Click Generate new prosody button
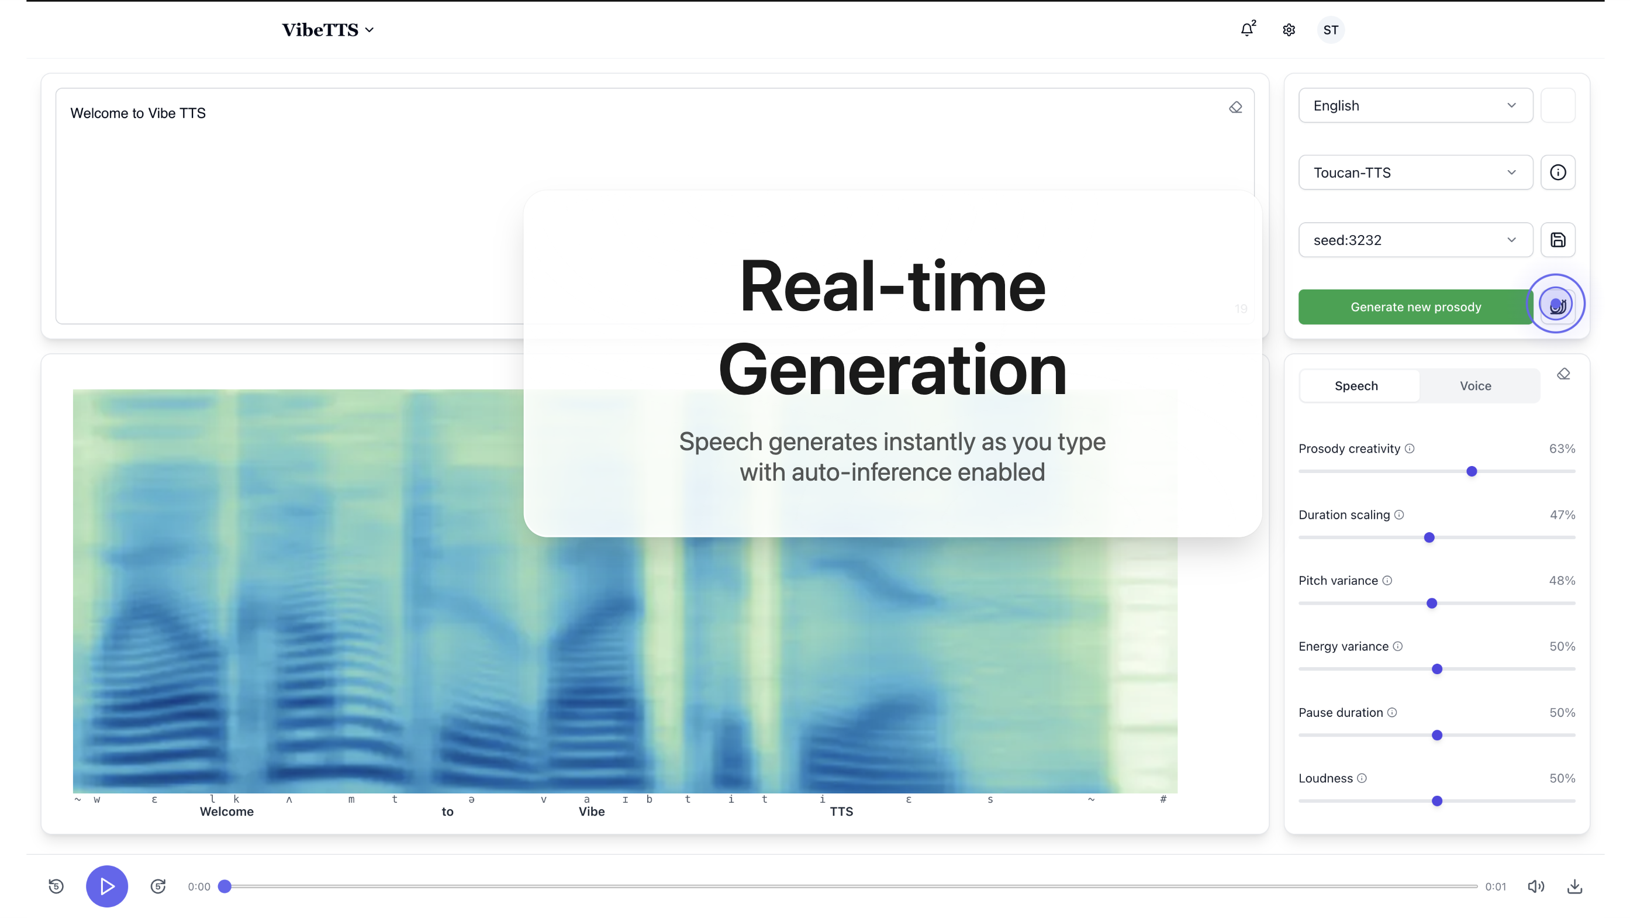The image size is (1630, 918). (x=1415, y=307)
